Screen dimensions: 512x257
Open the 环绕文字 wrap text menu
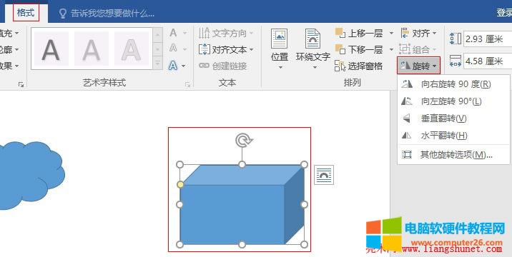(312, 49)
